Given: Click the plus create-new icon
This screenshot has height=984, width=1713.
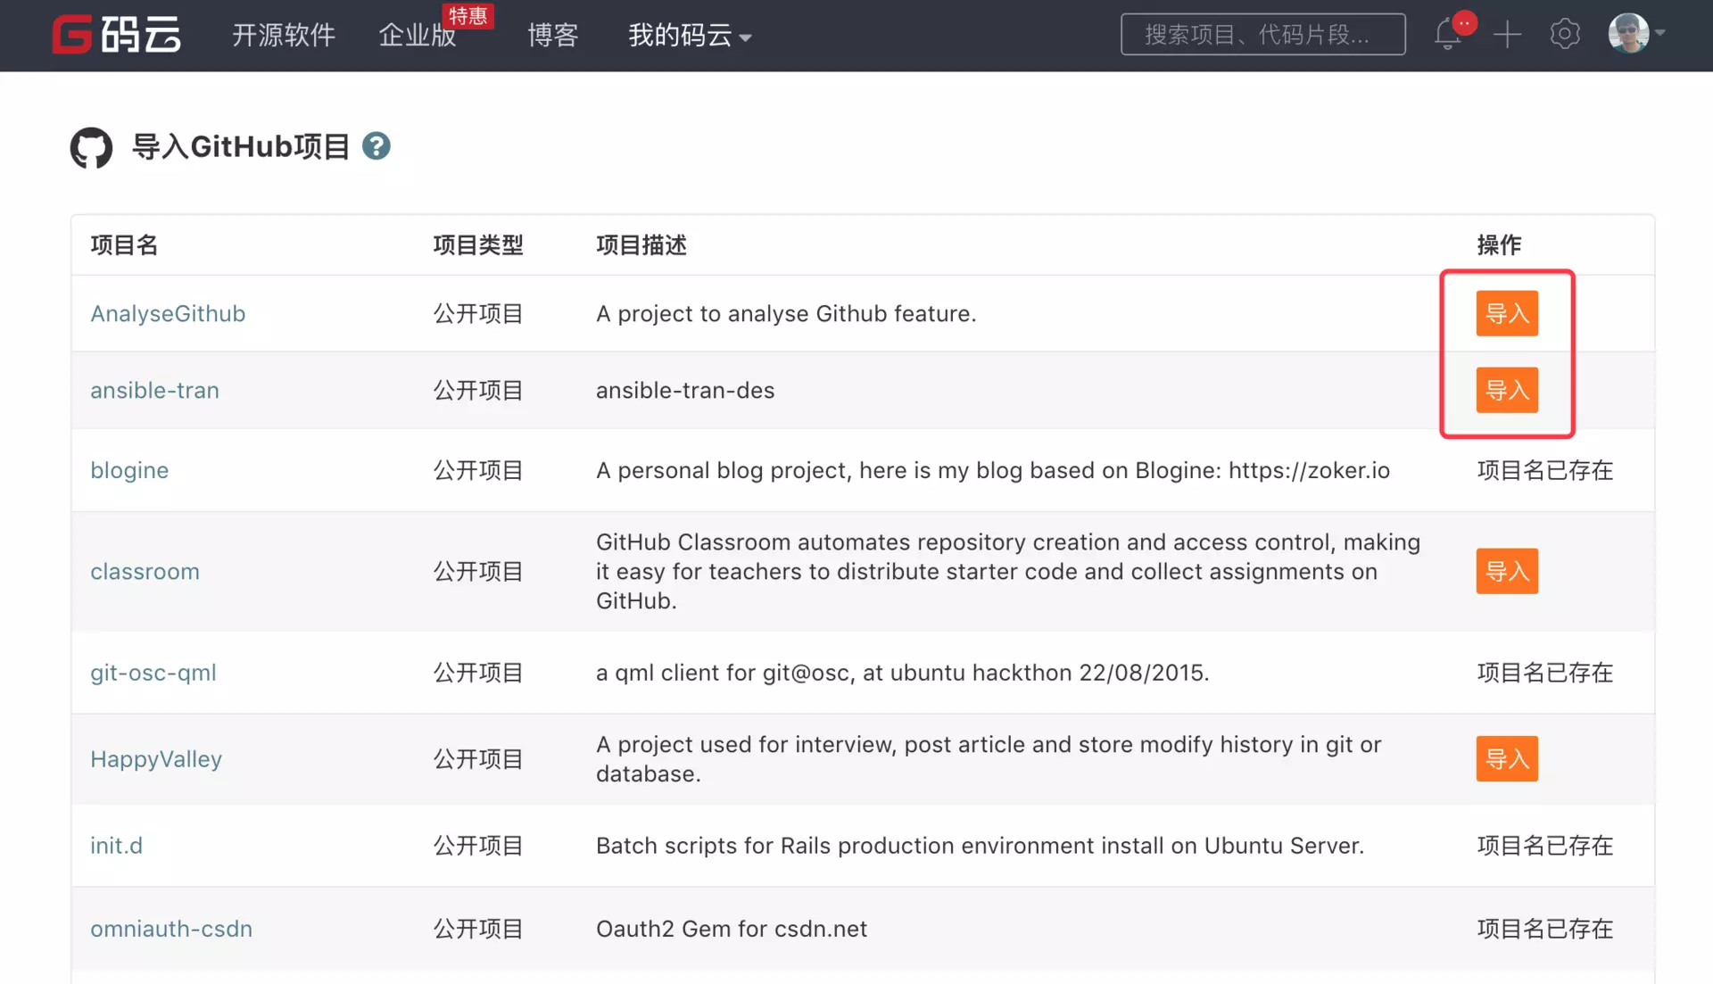Looking at the screenshot, I should 1507,35.
